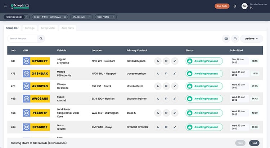
Task: Open notifications bell
Action: coord(235,6)
